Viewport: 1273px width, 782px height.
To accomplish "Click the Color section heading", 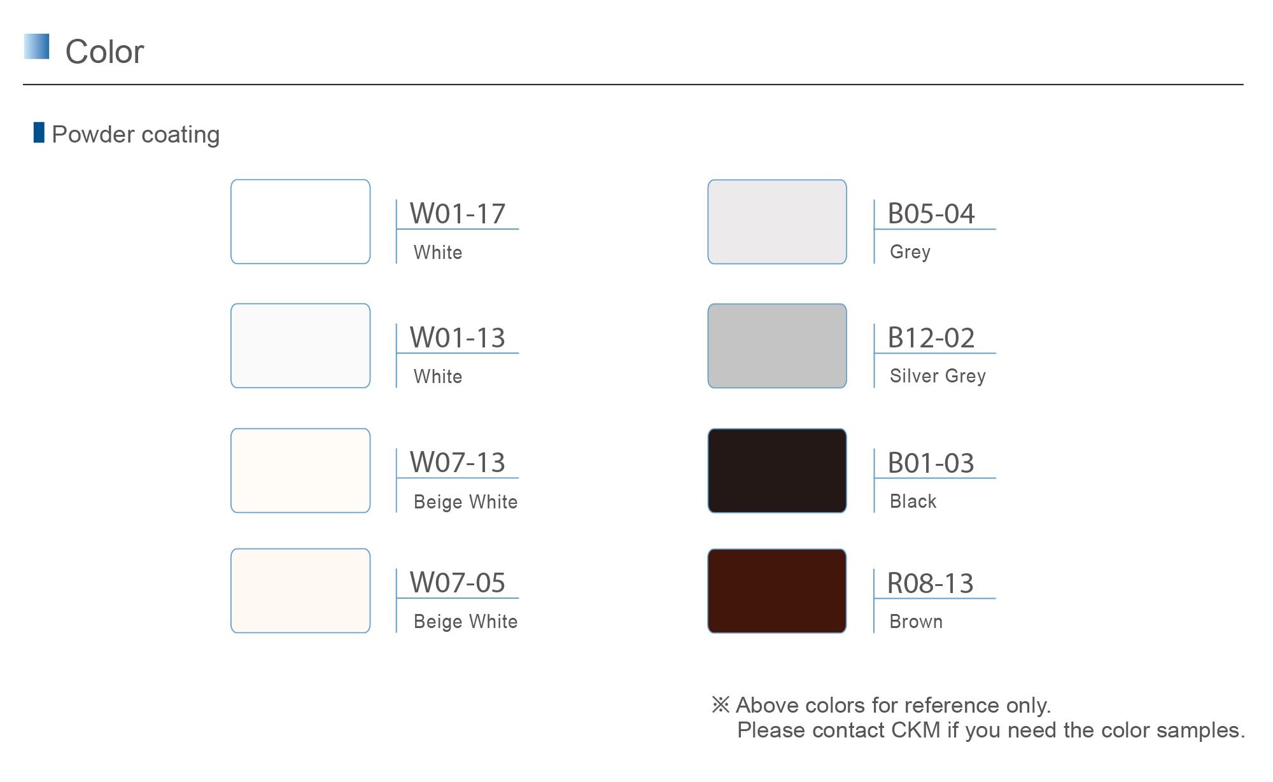I will (105, 52).
